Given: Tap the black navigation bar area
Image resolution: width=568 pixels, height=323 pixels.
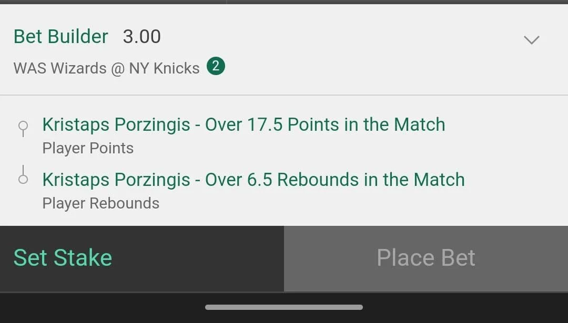Looking at the screenshot, I should pos(284,308).
